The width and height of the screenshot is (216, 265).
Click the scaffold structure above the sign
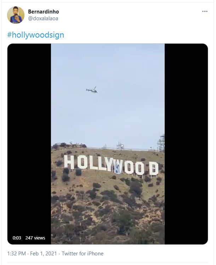[x=120, y=146]
